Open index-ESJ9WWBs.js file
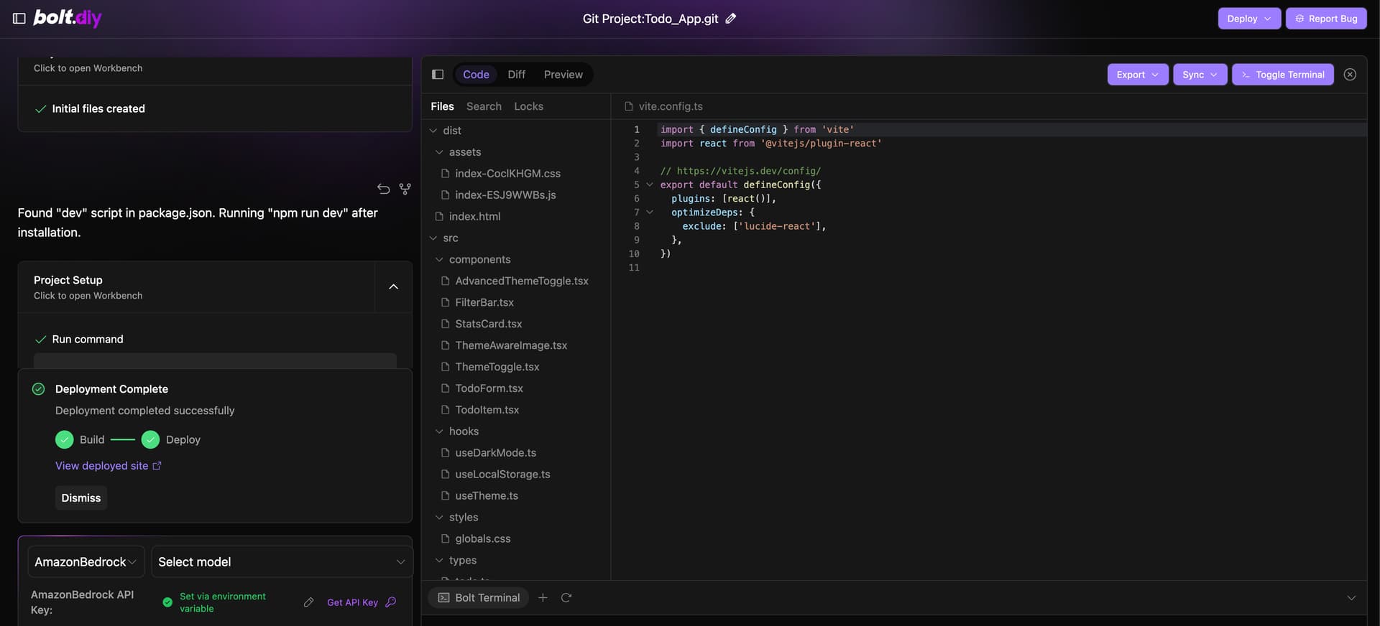 [515, 195]
